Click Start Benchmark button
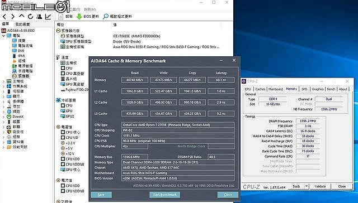Screen dimensions: 358x203 164,195
